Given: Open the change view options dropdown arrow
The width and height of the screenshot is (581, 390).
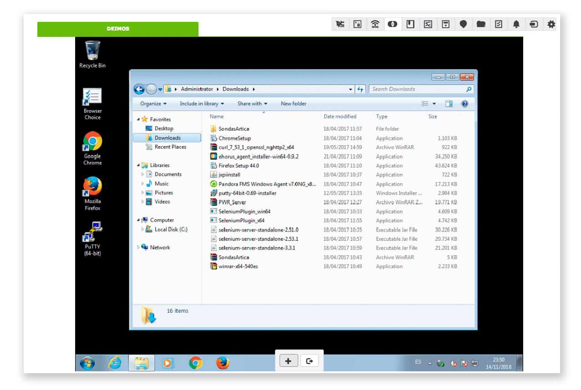Looking at the screenshot, I should [434, 104].
